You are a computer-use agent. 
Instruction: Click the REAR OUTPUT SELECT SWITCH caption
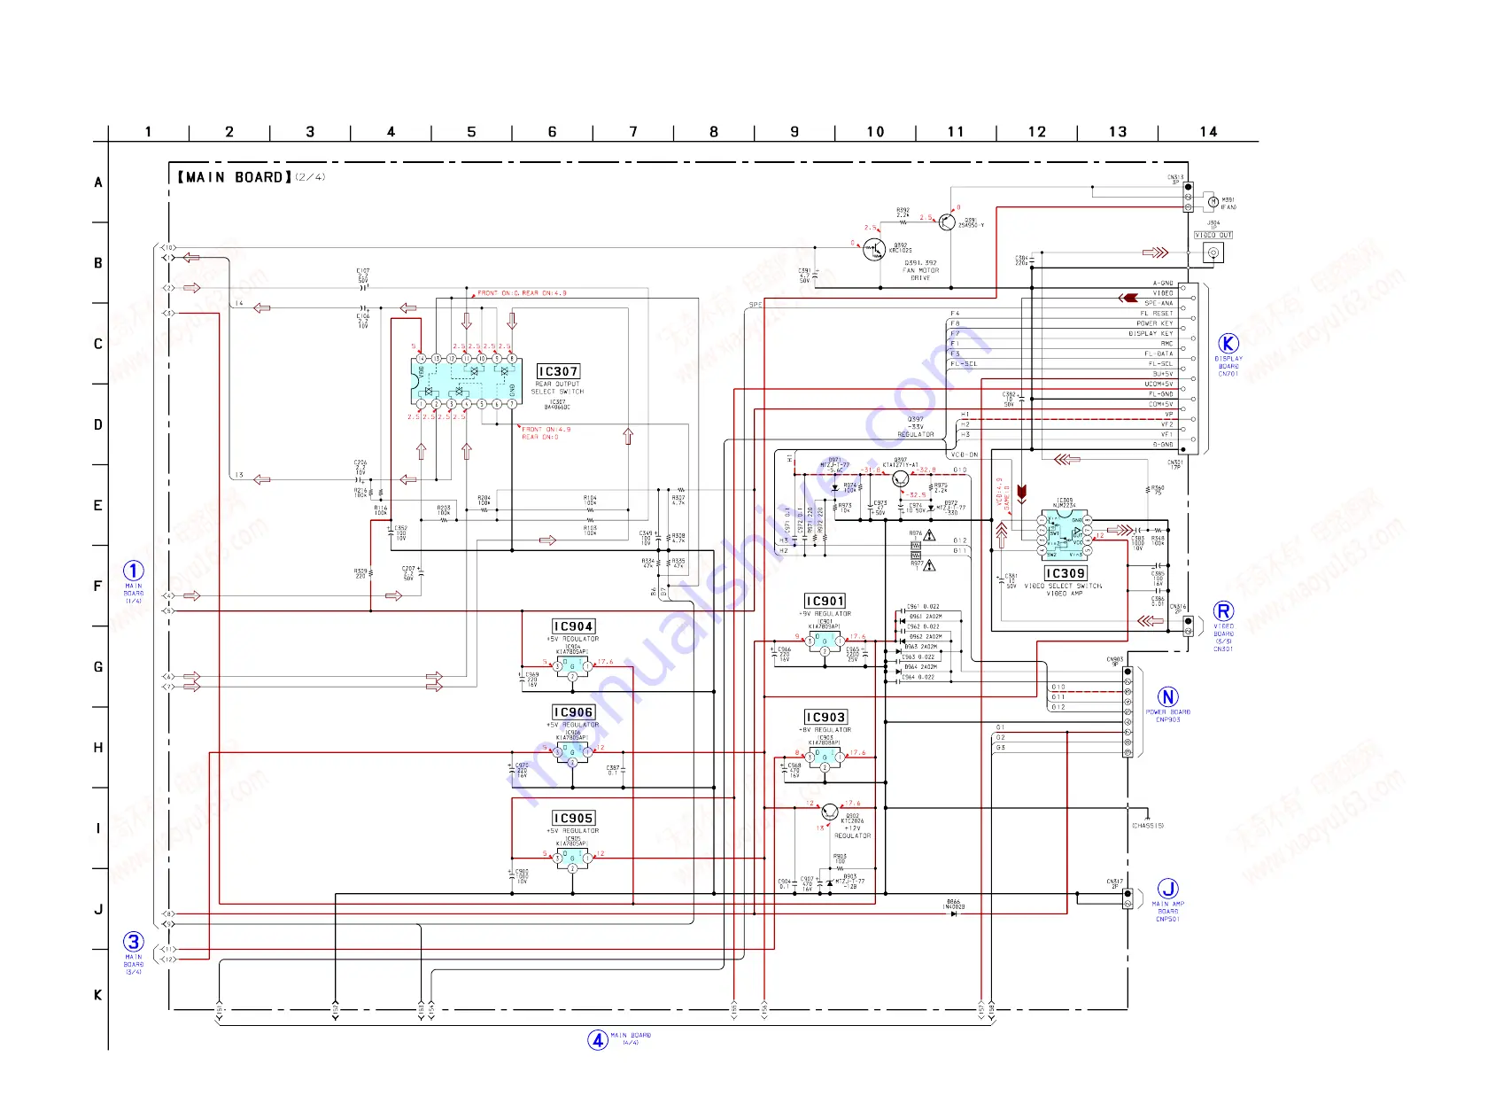[557, 388]
